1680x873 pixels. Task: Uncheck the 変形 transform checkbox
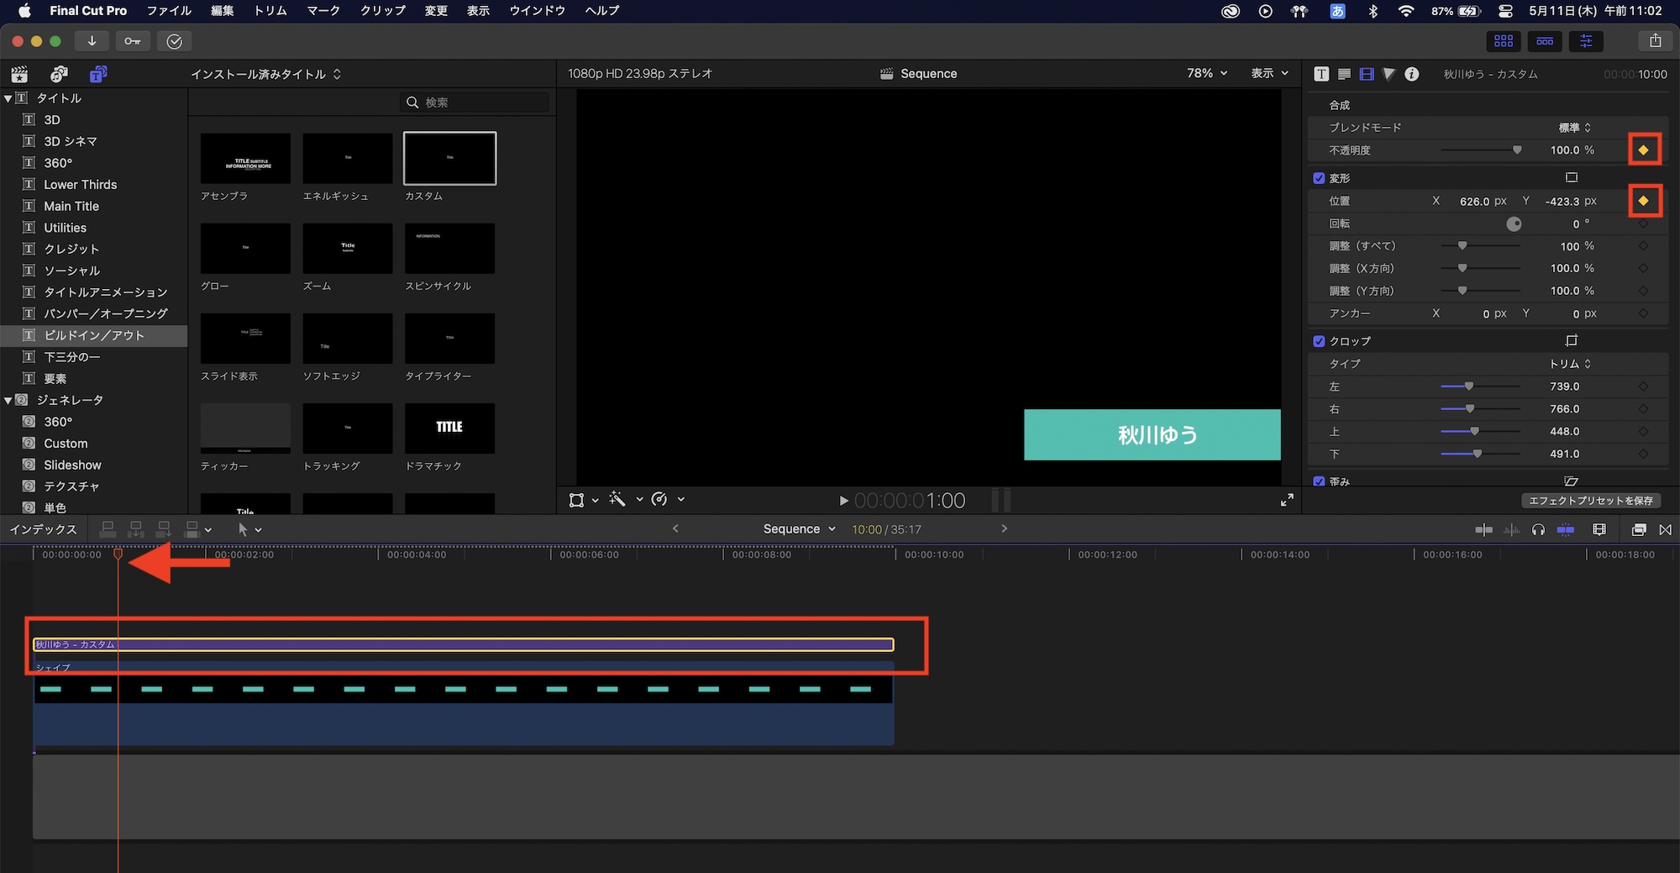[1319, 178]
